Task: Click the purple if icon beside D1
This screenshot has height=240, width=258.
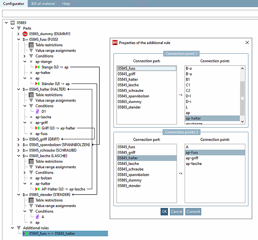Action: pos(37,111)
